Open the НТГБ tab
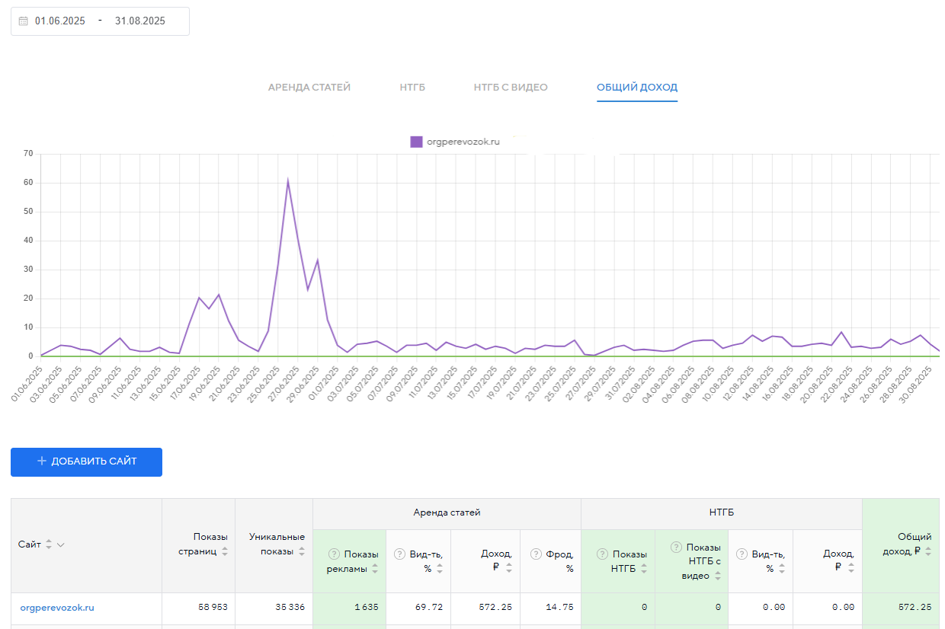This screenshot has height=629, width=945. (412, 88)
